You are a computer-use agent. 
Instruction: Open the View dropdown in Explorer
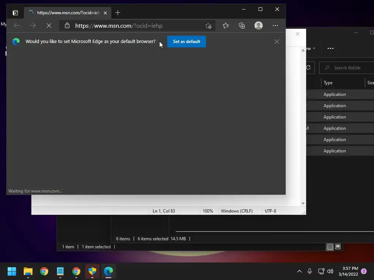(x=311, y=48)
